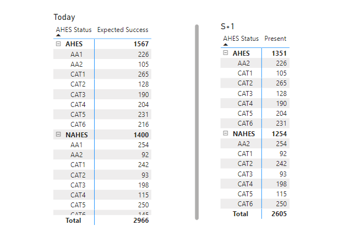Select value 128 in Today table
Viewport: 355px width, 252px height.
tap(143, 84)
